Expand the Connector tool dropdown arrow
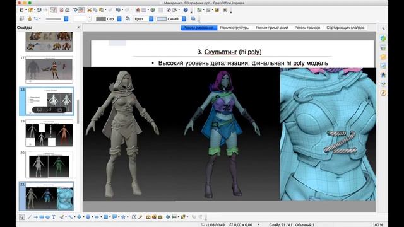 (x=74, y=217)
